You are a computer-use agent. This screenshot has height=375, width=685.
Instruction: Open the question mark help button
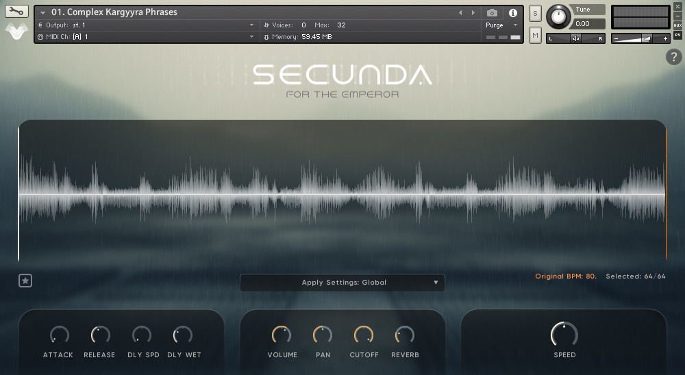coord(673,57)
